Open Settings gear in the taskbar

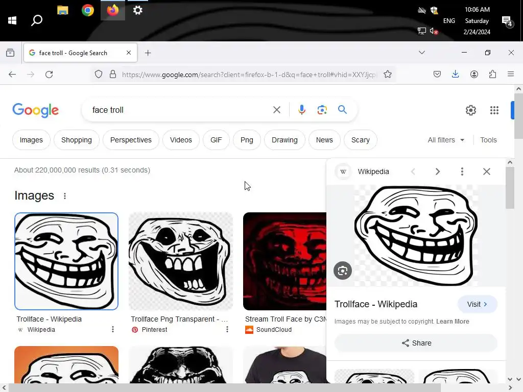pos(138,10)
